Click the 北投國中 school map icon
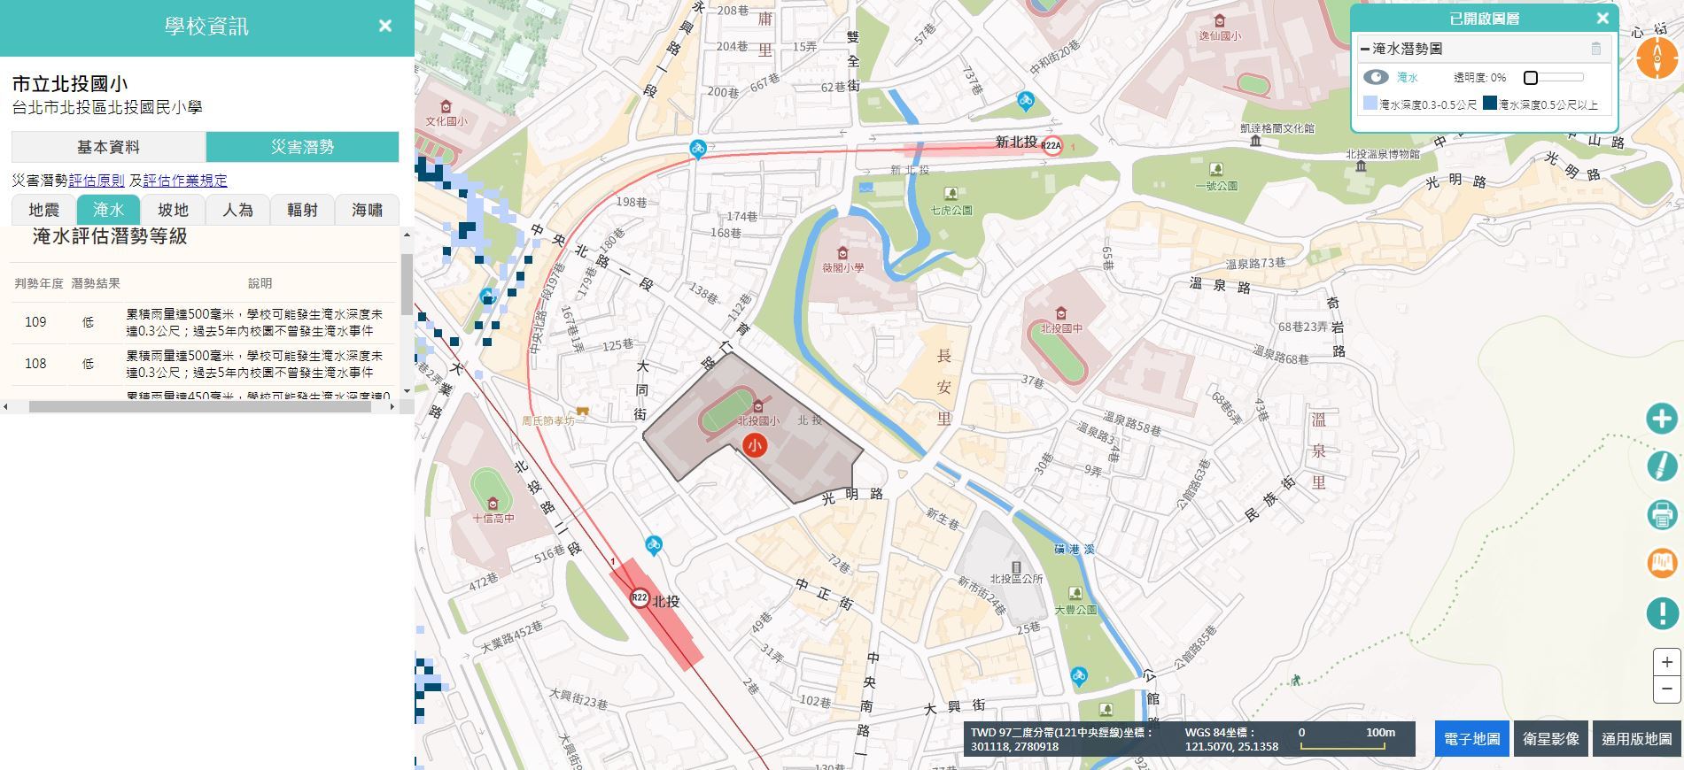 [1060, 313]
